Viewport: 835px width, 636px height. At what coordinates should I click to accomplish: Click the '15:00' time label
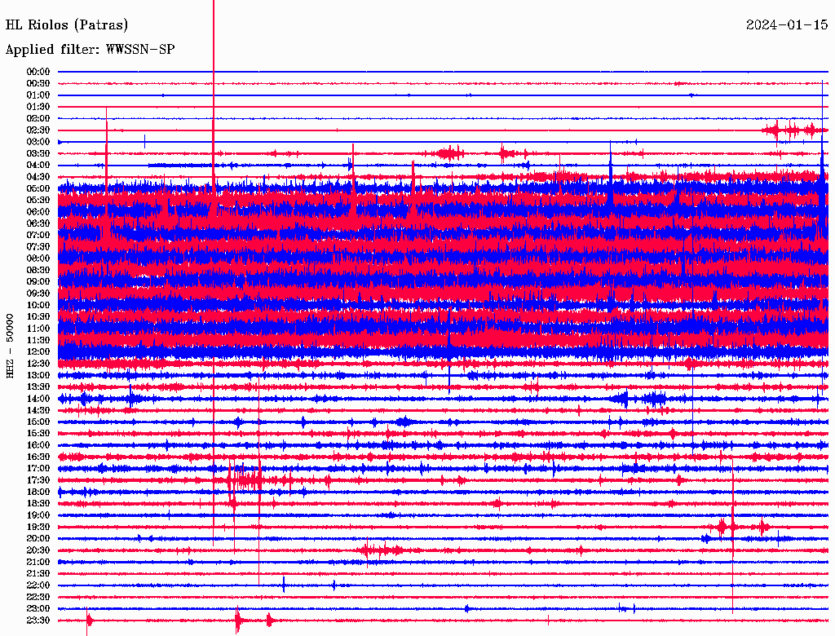(x=38, y=422)
